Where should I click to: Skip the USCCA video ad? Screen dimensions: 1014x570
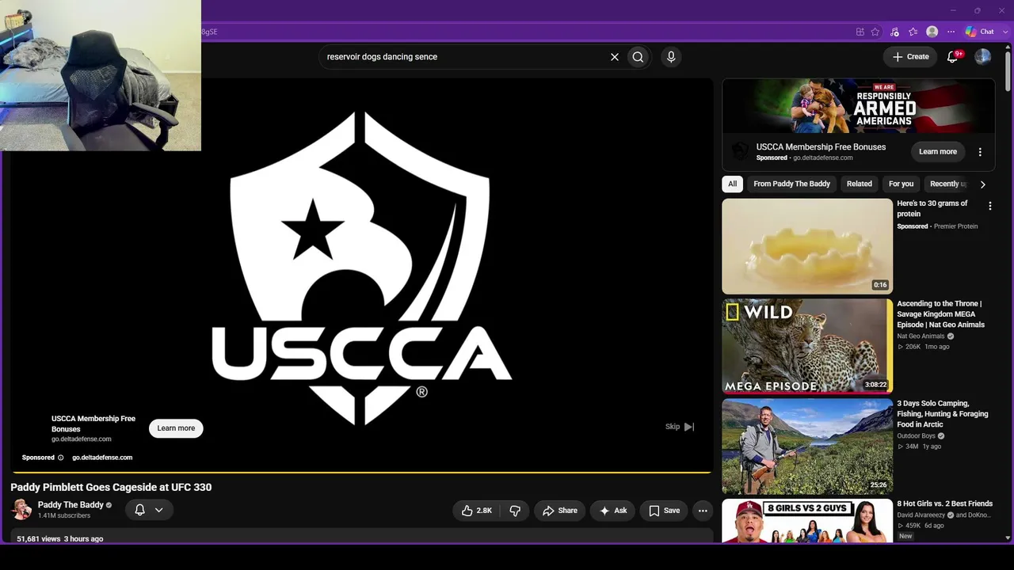[680, 427]
